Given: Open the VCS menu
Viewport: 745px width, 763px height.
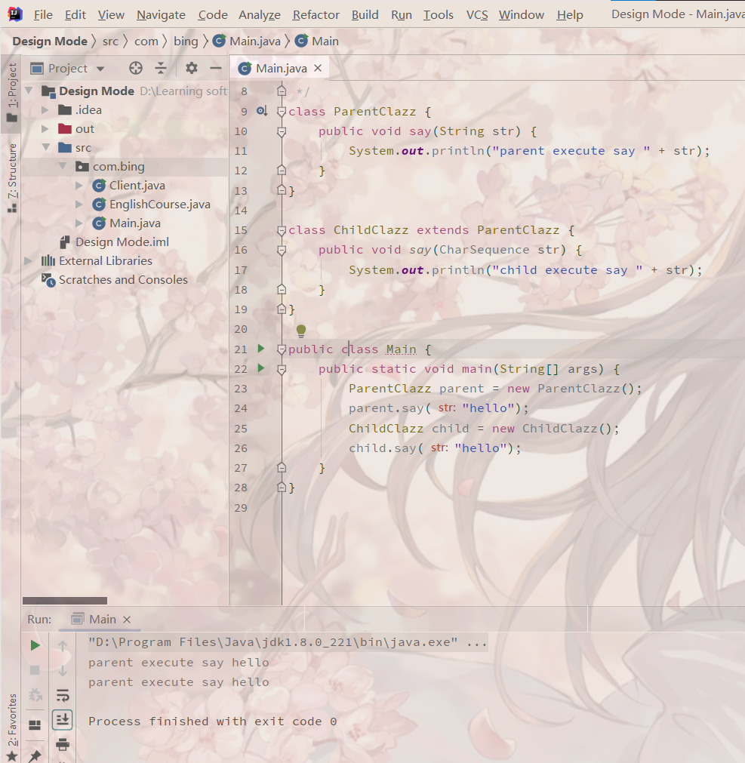Looking at the screenshot, I should (x=477, y=15).
